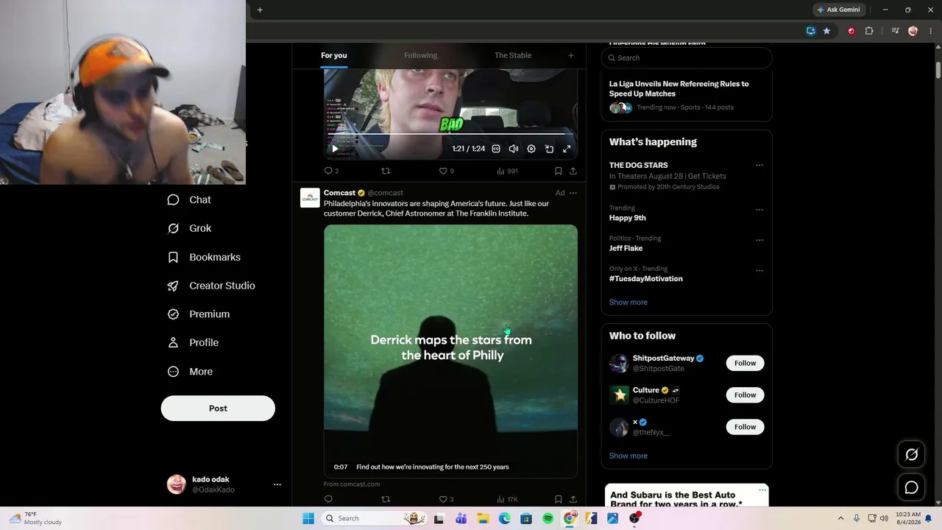
Task: Open options for THE DOG STARS promo
Action: click(759, 166)
